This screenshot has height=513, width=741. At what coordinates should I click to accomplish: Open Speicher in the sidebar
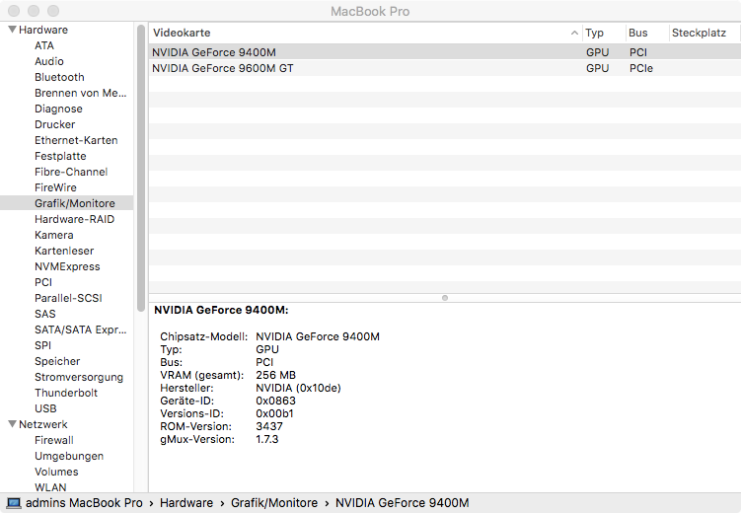tap(57, 361)
